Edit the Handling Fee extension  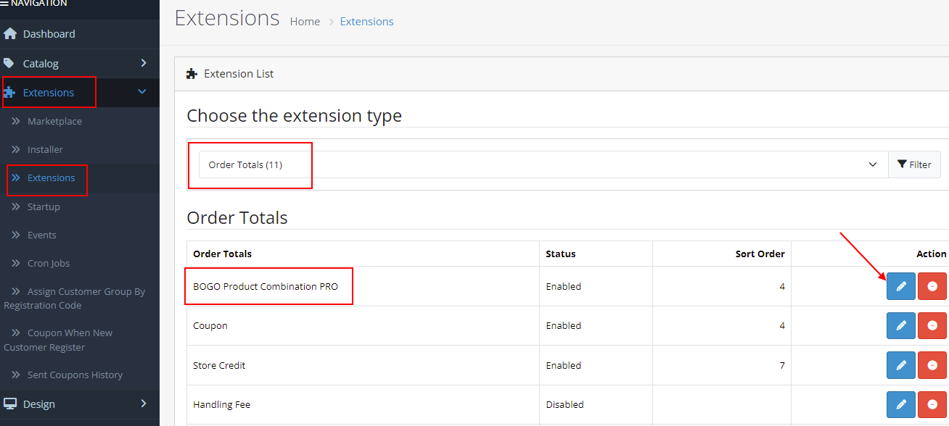point(901,404)
